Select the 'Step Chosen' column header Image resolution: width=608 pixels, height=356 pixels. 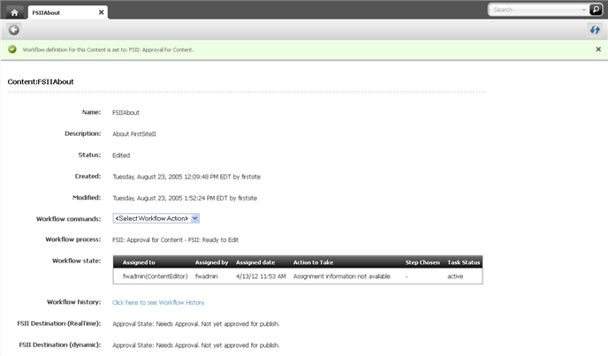tap(422, 262)
